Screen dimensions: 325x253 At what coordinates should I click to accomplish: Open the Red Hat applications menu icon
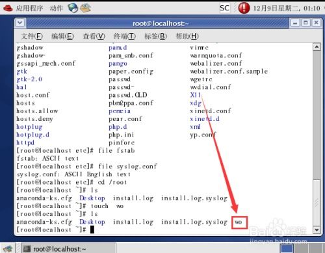pyautogui.click(x=8, y=8)
